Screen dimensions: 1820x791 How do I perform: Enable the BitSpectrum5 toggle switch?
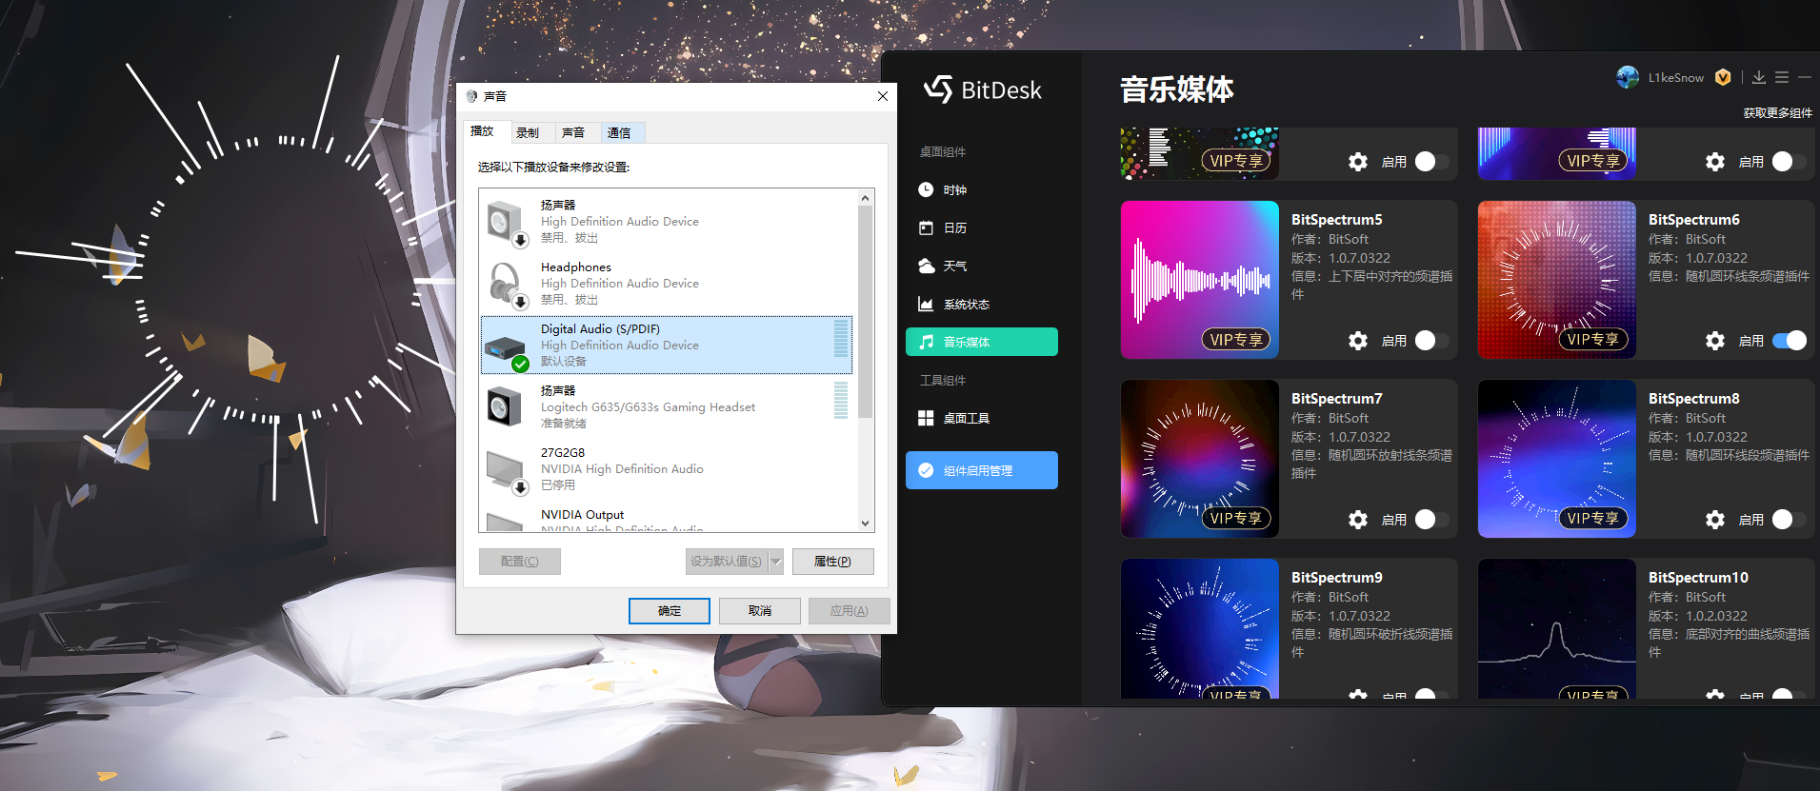click(x=1430, y=341)
